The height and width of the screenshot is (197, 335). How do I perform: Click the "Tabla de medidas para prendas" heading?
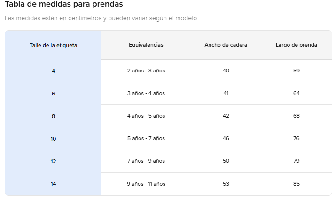pyautogui.click(x=64, y=5)
